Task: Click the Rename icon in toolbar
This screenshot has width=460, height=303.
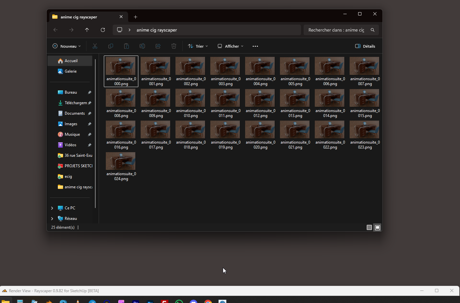Action: [142, 46]
